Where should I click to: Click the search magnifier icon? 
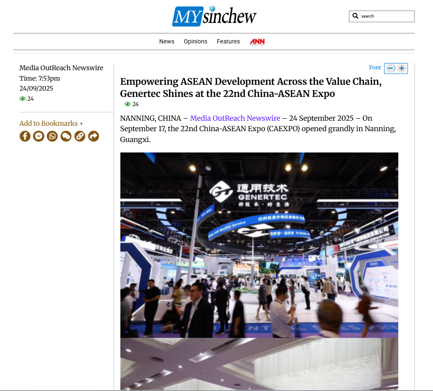356,16
